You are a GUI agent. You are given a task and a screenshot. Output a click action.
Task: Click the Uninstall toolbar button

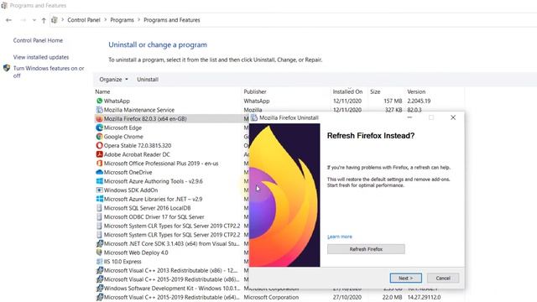tap(148, 80)
